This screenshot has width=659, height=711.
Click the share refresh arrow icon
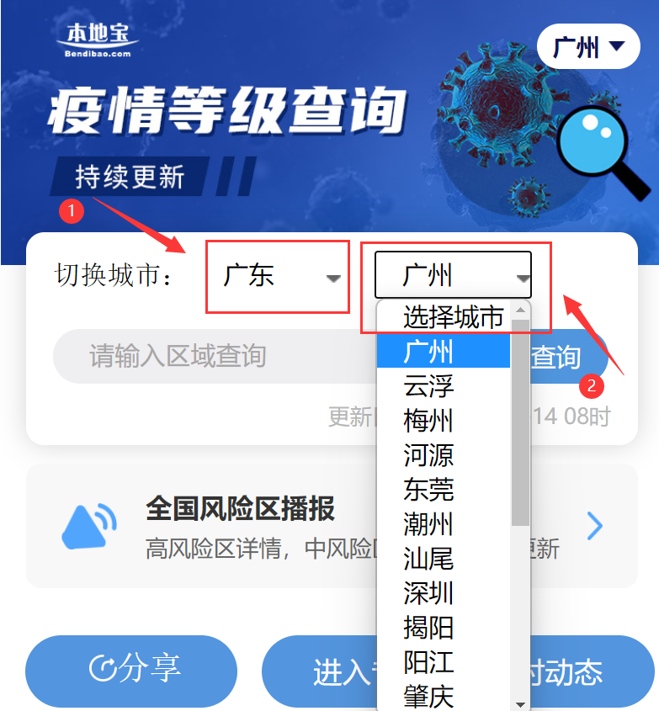103,668
